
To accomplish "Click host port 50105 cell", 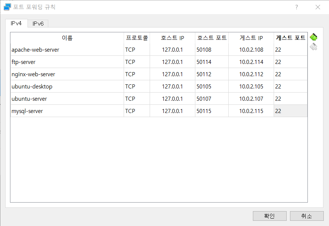I will point(212,86).
